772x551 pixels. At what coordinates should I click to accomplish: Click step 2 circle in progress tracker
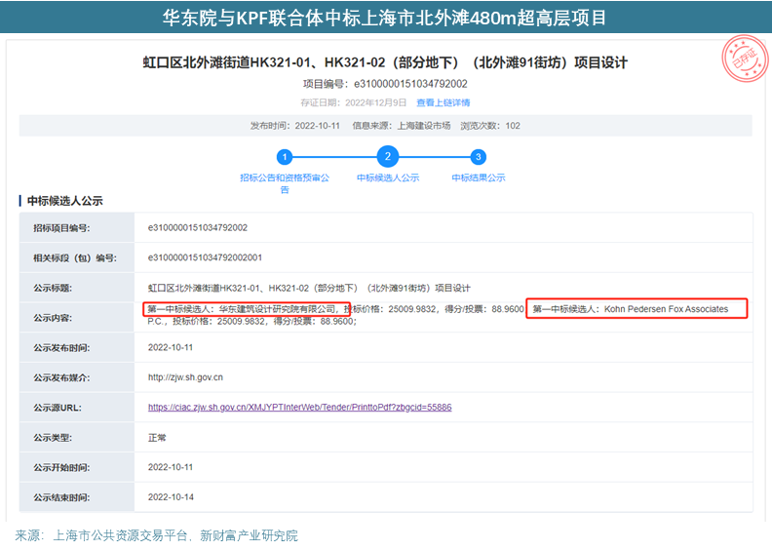(x=388, y=157)
